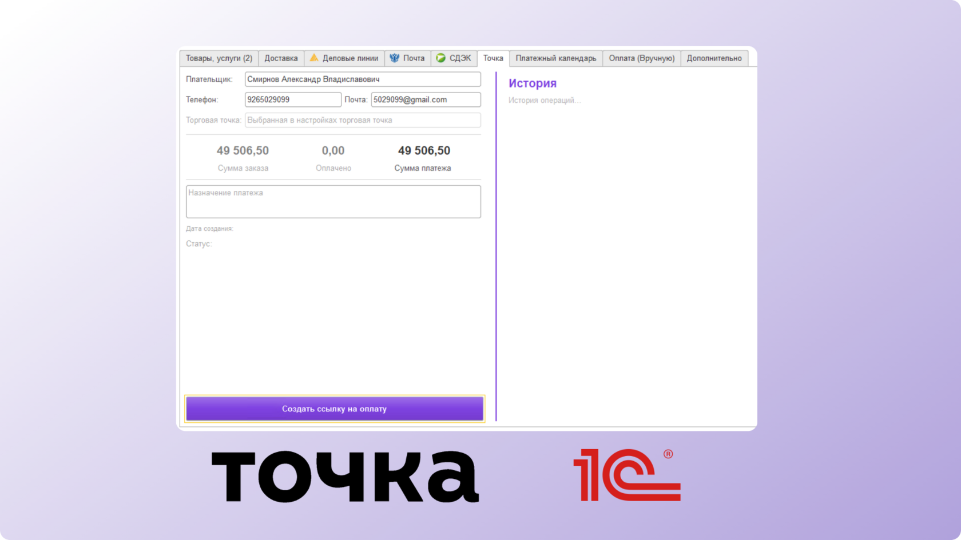Click the Торговая точка field
The image size is (961, 540).
[363, 120]
